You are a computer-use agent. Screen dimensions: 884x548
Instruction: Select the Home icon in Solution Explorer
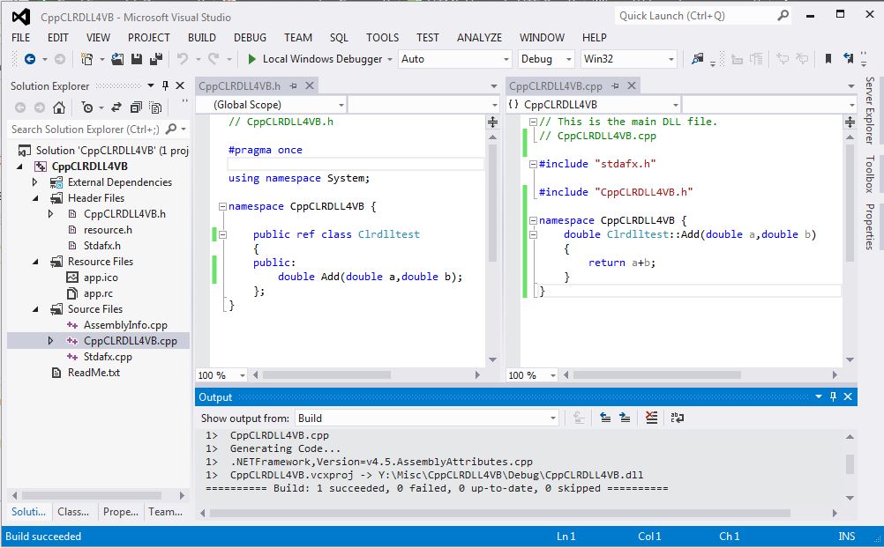click(59, 106)
